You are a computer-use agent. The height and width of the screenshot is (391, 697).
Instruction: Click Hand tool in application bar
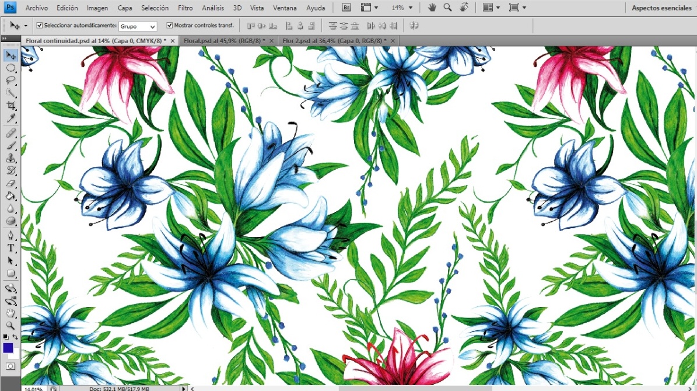point(432,8)
